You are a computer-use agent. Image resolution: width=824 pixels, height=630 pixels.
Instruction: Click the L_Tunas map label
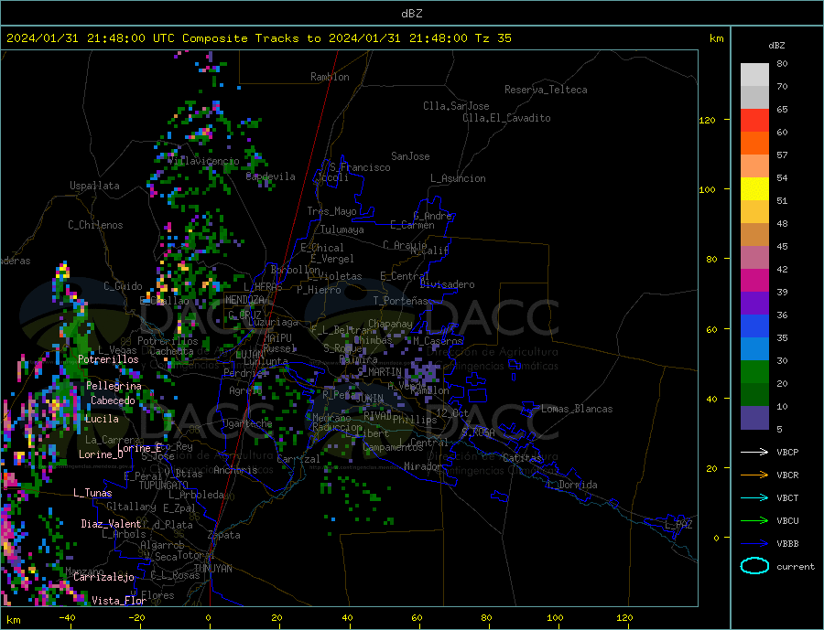click(x=92, y=493)
